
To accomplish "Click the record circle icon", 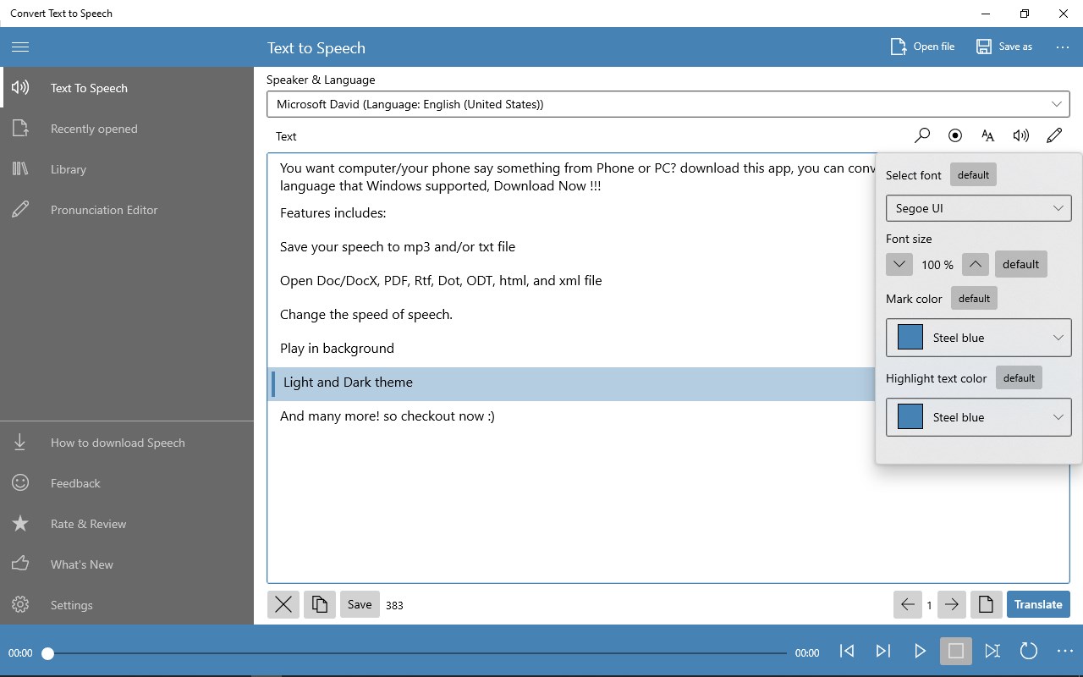I will pos(955,135).
